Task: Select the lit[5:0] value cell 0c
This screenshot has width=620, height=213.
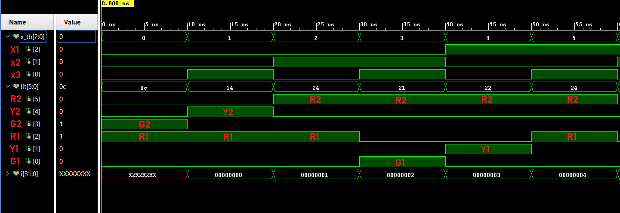Action: (x=77, y=86)
